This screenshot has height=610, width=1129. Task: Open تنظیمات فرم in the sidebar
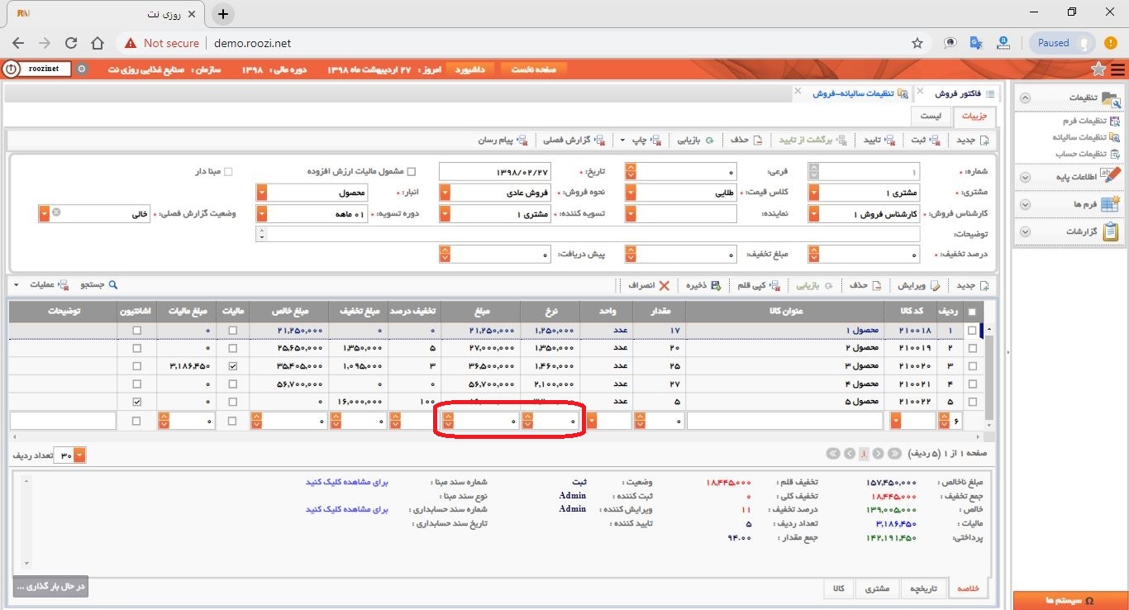point(1091,121)
